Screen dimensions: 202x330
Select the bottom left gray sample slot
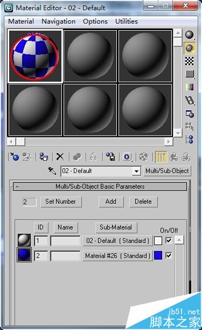(35, 110)
